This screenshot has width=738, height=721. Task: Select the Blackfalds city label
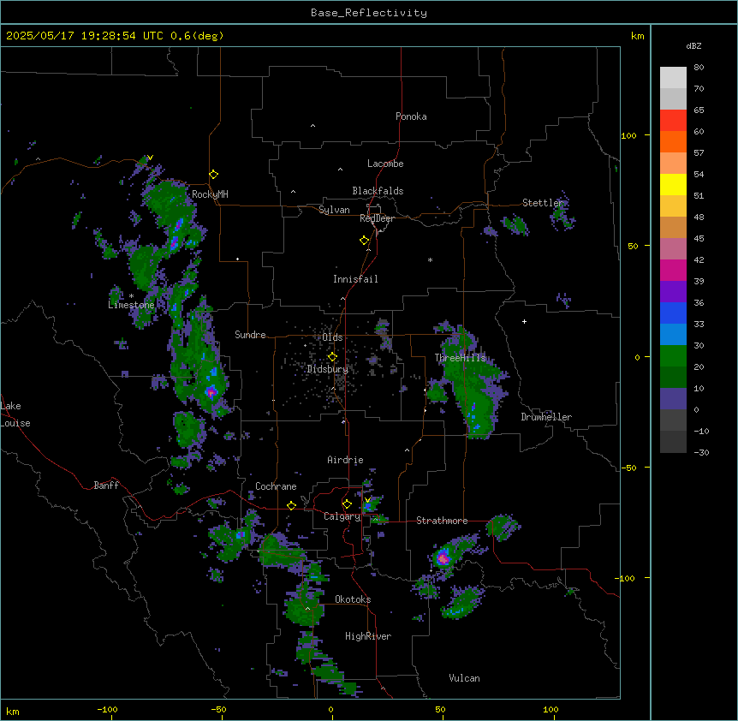point(378,191)
